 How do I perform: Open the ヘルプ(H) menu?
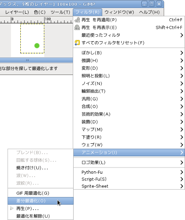click(149, 12)
